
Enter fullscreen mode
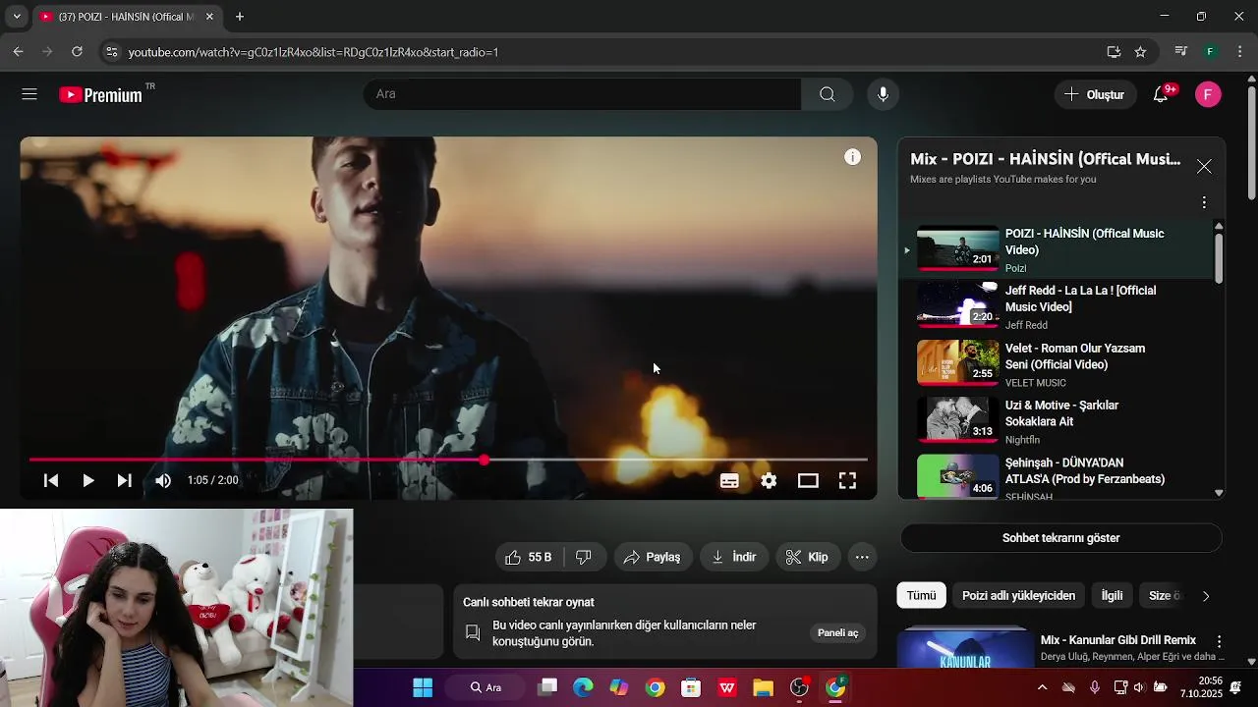coord(847,480)
